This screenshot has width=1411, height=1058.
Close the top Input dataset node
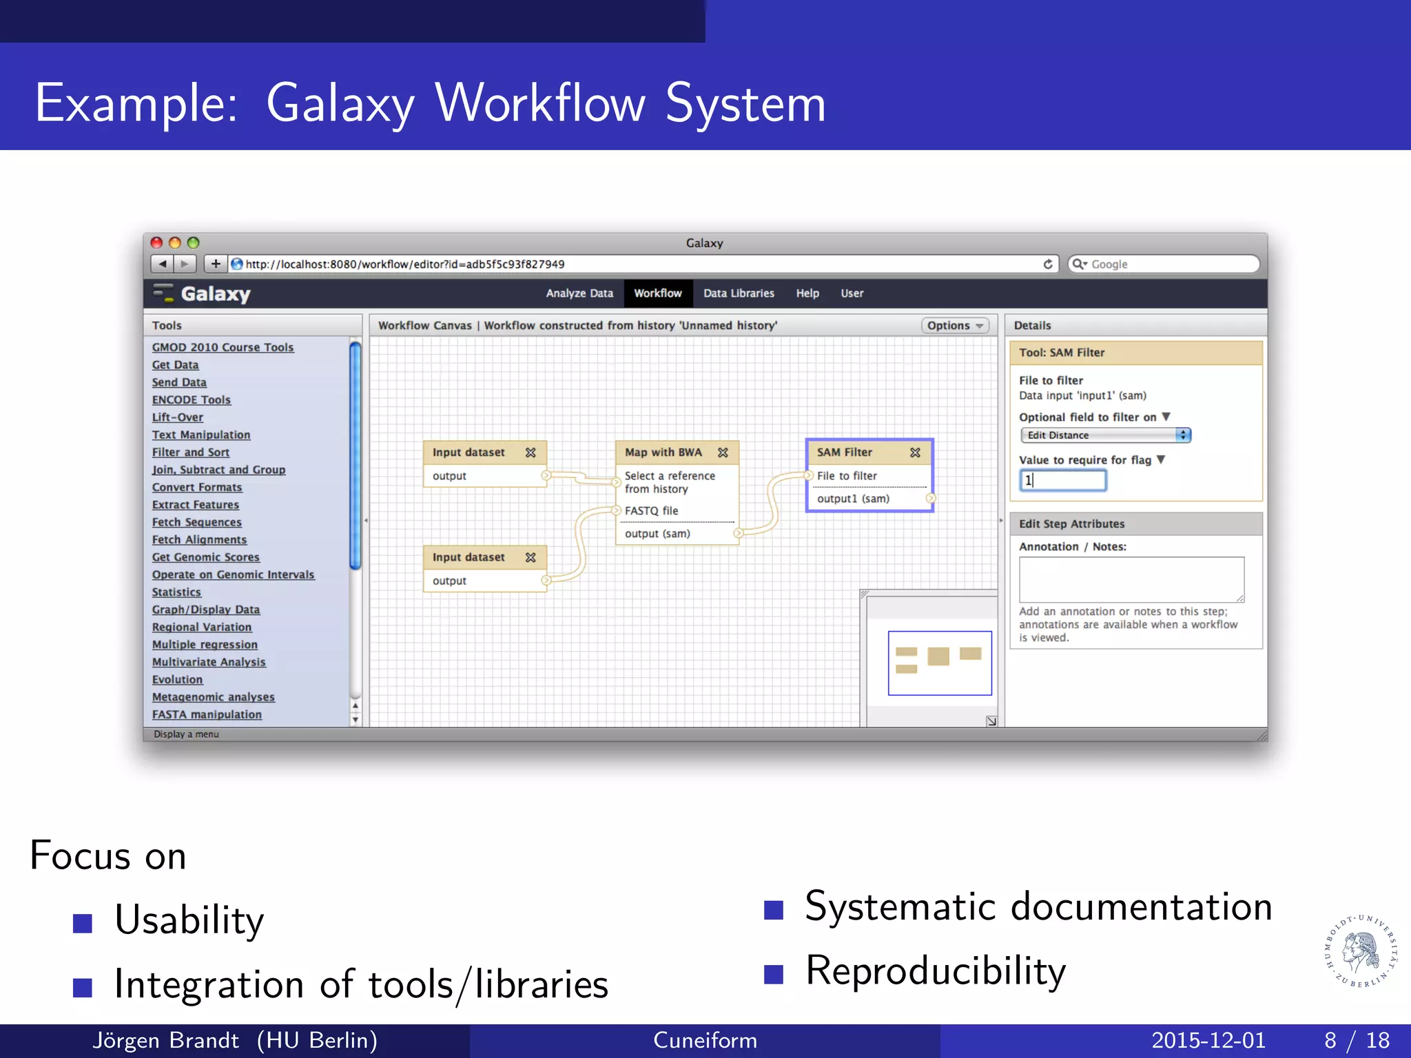(531, 453)
